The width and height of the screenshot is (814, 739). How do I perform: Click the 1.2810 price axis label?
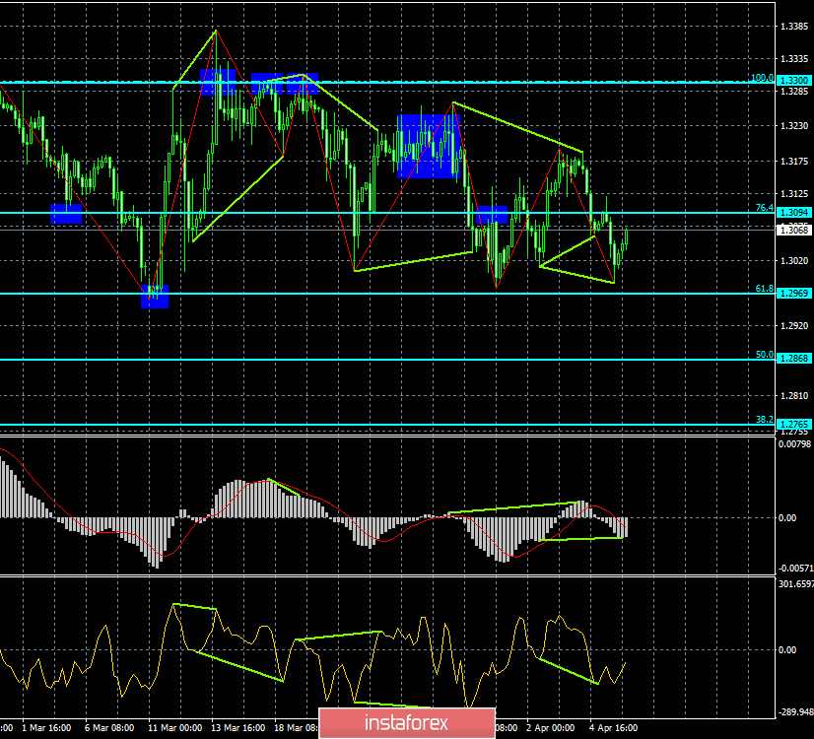(x=794, y=396)
